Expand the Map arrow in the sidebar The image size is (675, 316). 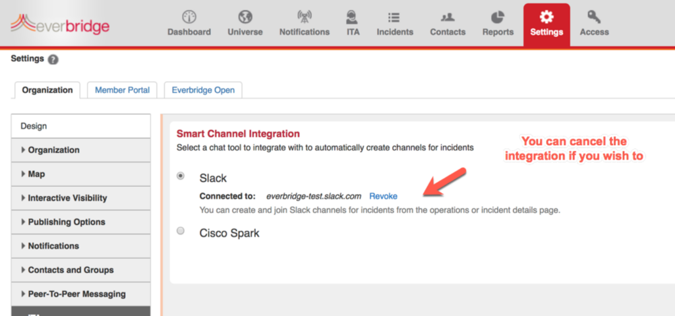tap(23, 174)
